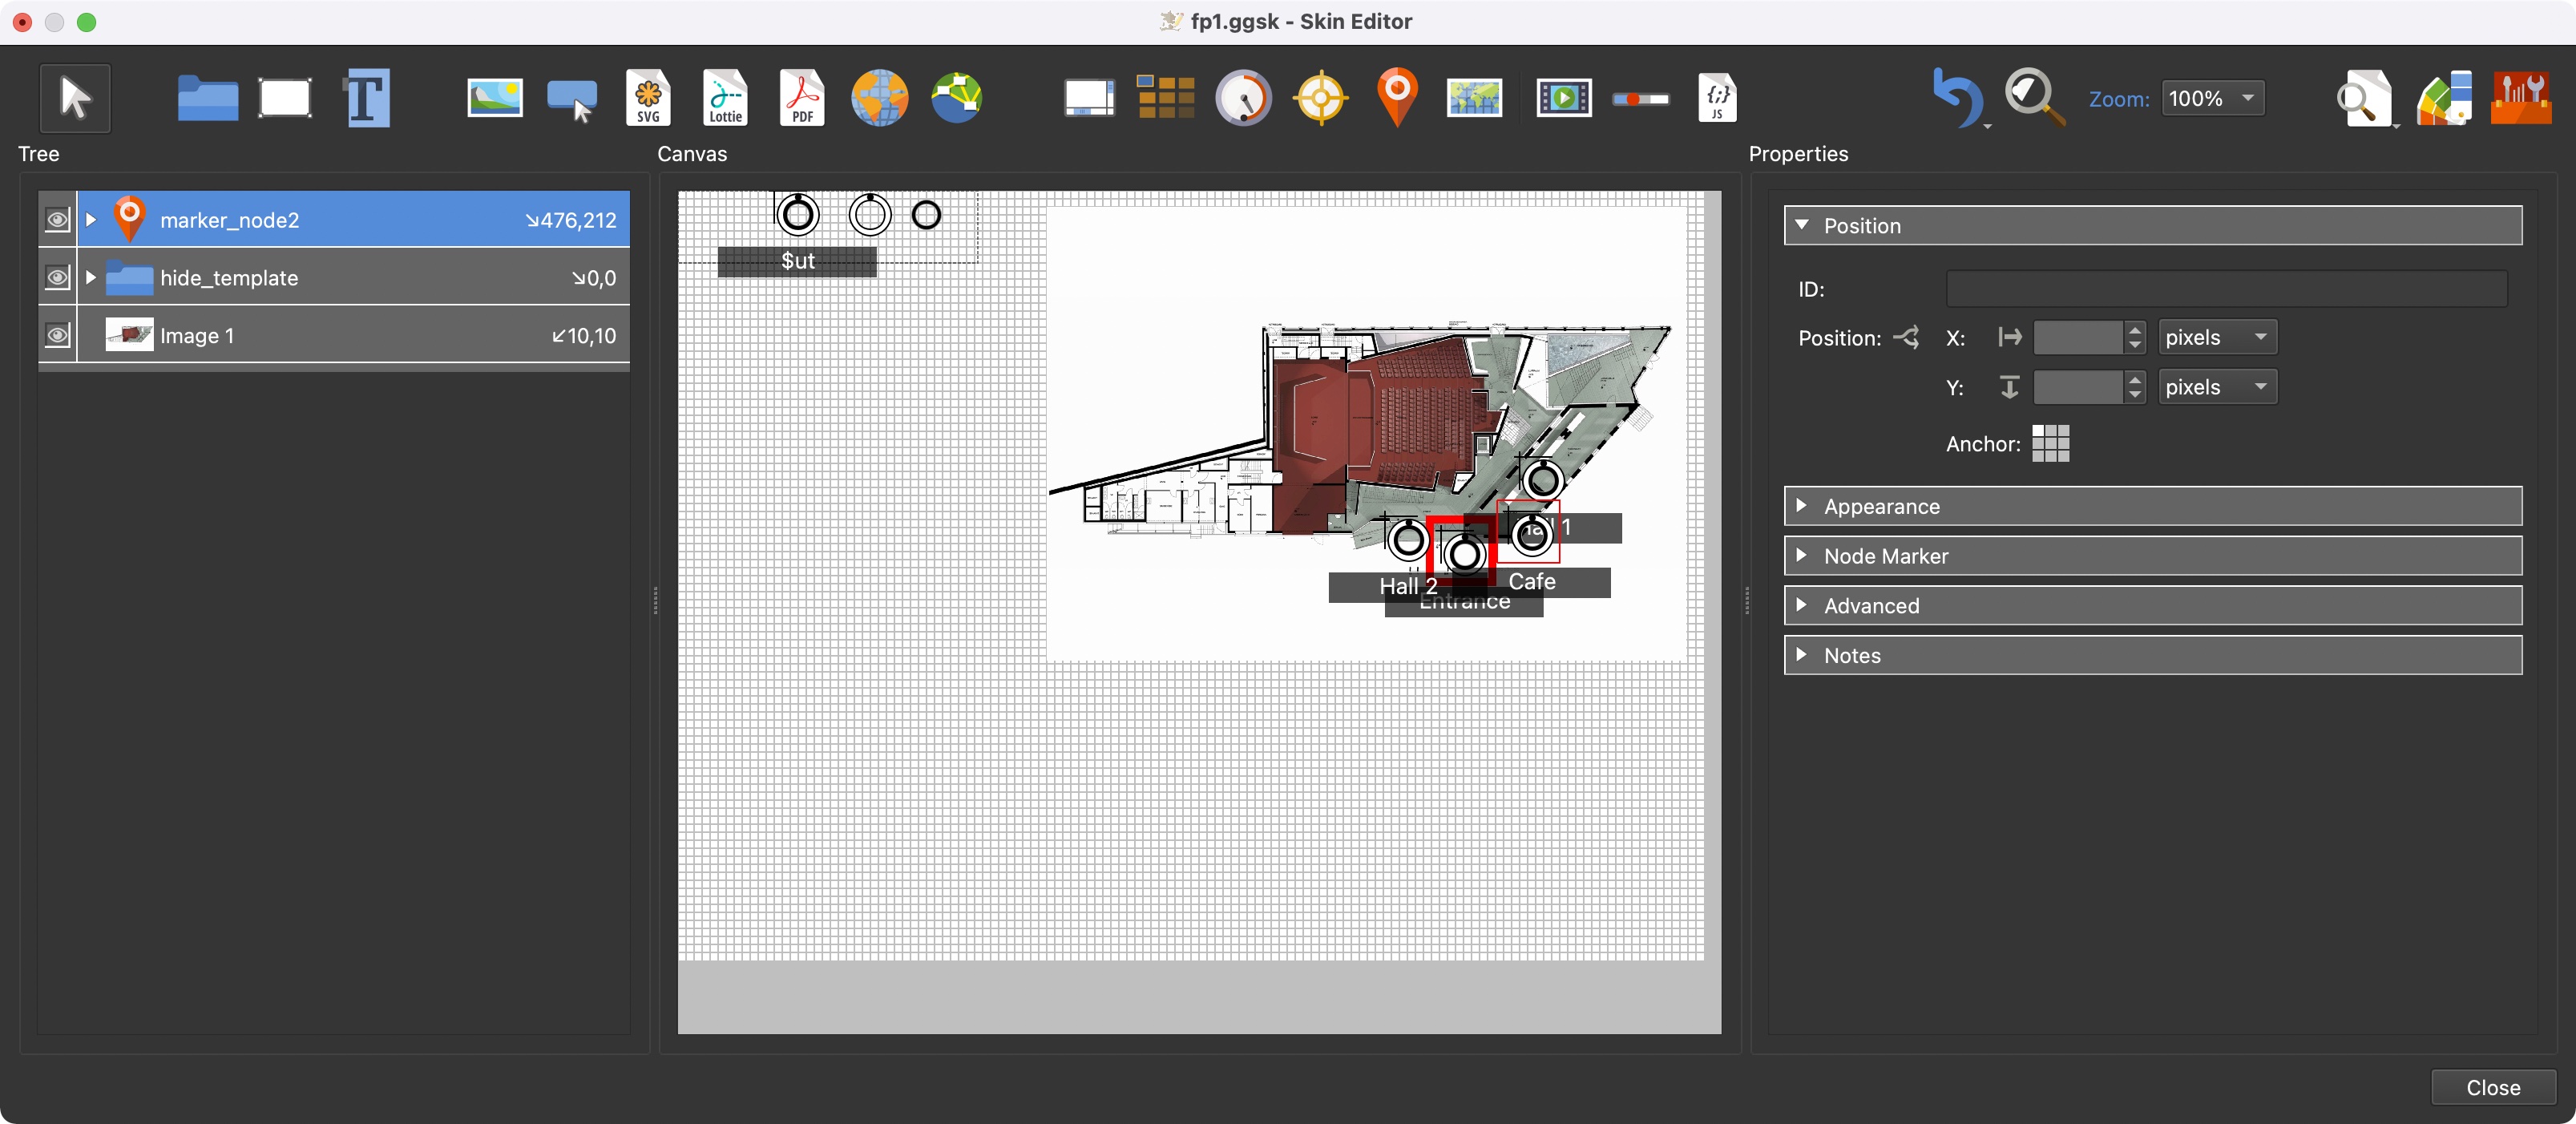This screenshot has height=1124, width=2576.
Task: Open the Zoom percentage dropdown
Action: [x=2212, y=98]
